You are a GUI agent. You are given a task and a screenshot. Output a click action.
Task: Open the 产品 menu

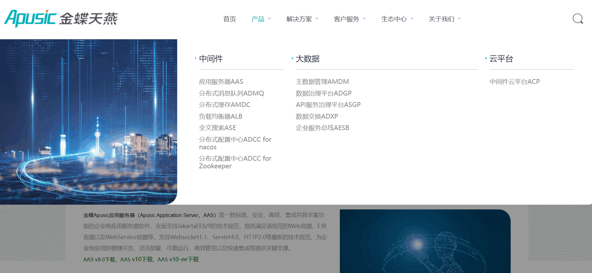[x=258, y=19]
